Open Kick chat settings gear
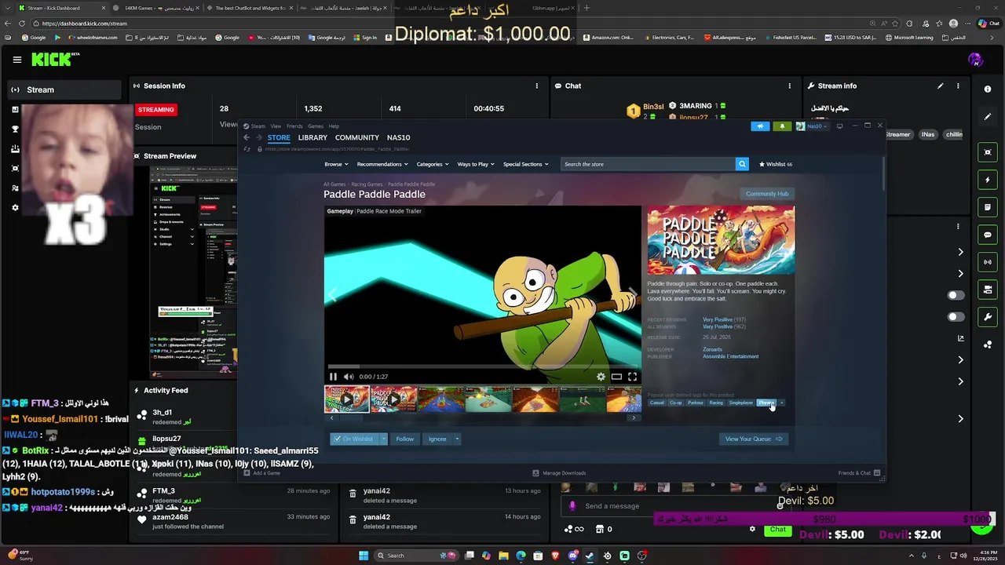 click(x=752, y=529)
